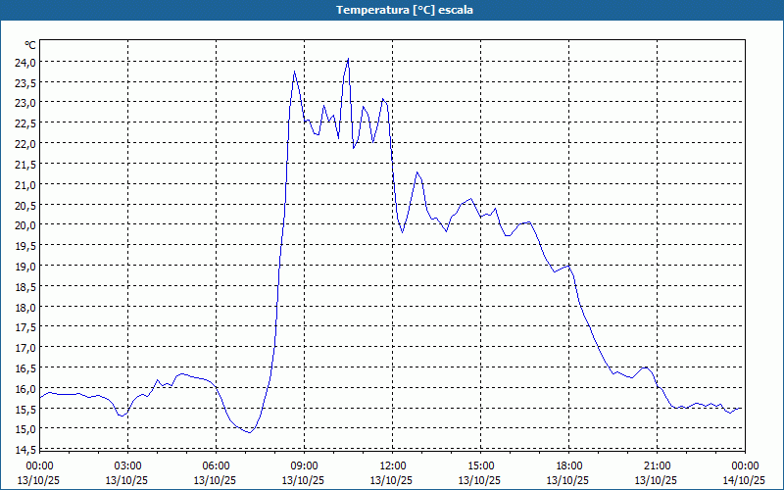Click the 18:00 time axis label

click(x=569, y=466)
